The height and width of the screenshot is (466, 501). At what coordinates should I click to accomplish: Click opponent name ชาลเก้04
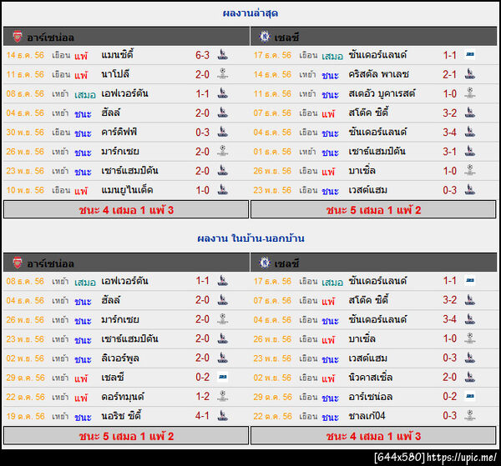(367, 416)
